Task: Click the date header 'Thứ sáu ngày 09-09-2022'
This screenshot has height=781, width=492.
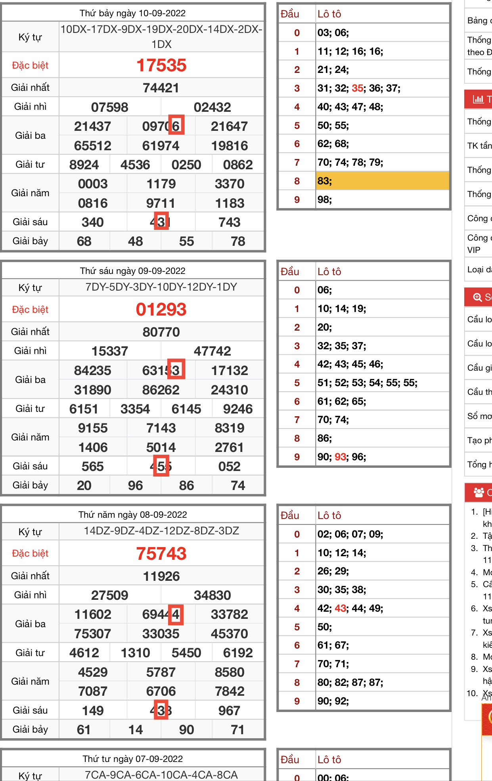Action: (x=133, y=271)
